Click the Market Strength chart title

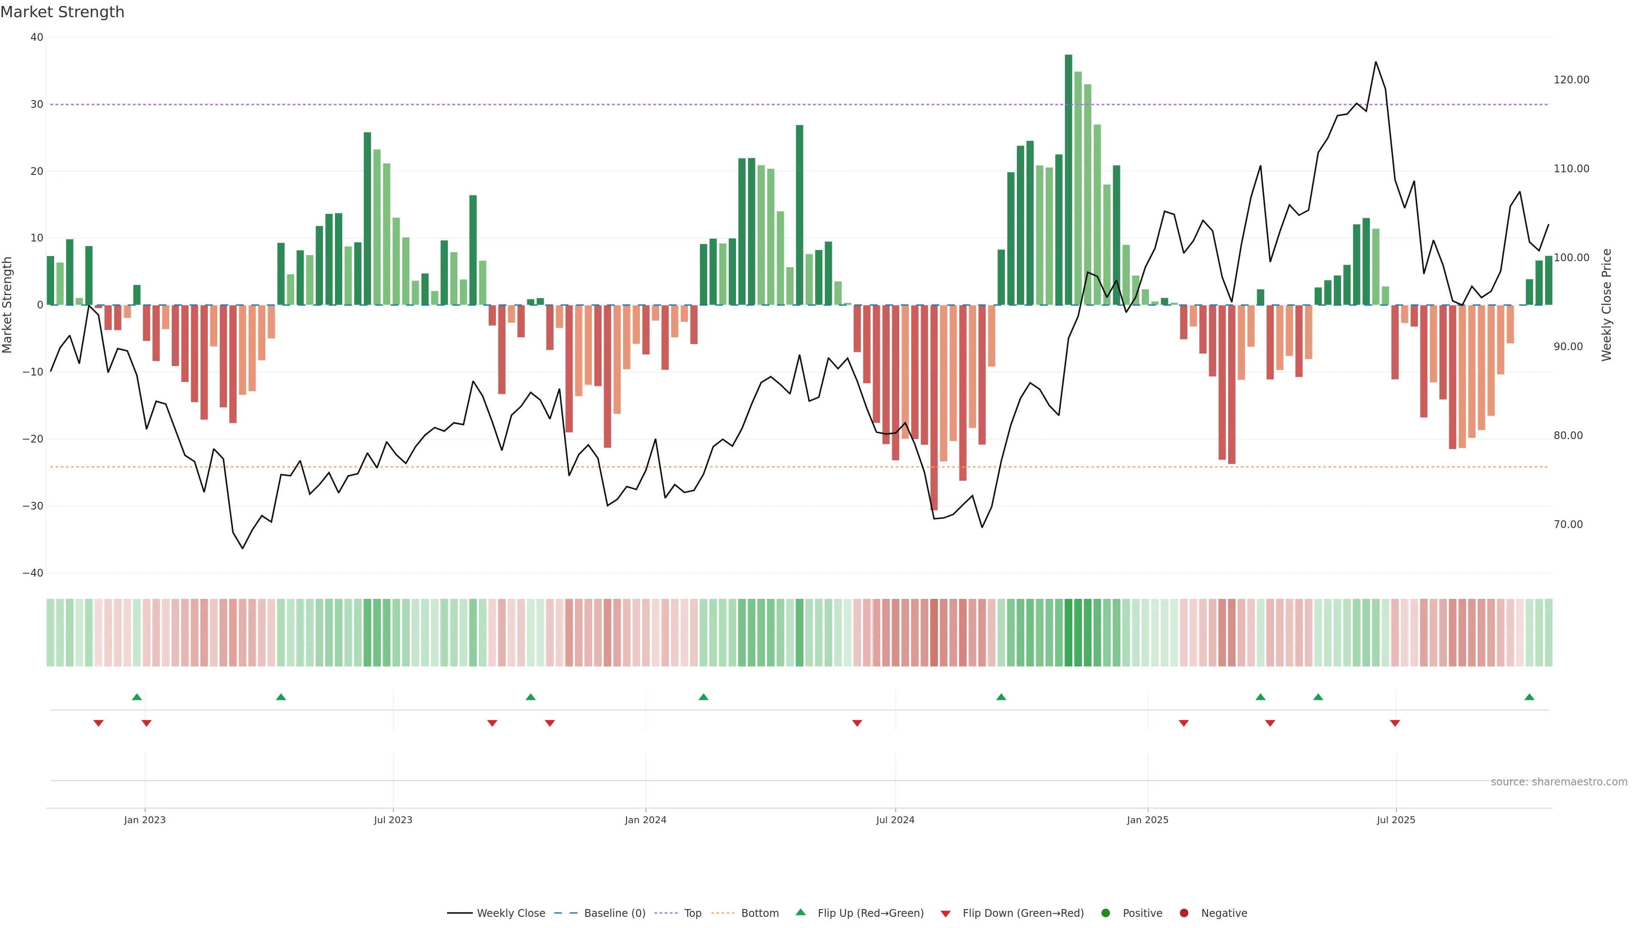click(62, 12)
